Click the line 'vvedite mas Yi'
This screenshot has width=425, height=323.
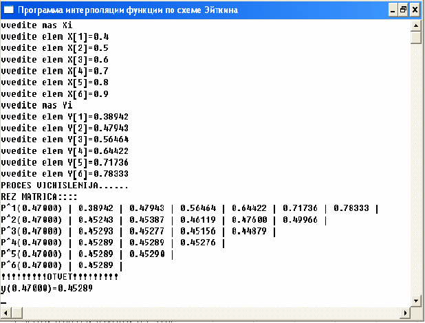[x=36, y=105]
